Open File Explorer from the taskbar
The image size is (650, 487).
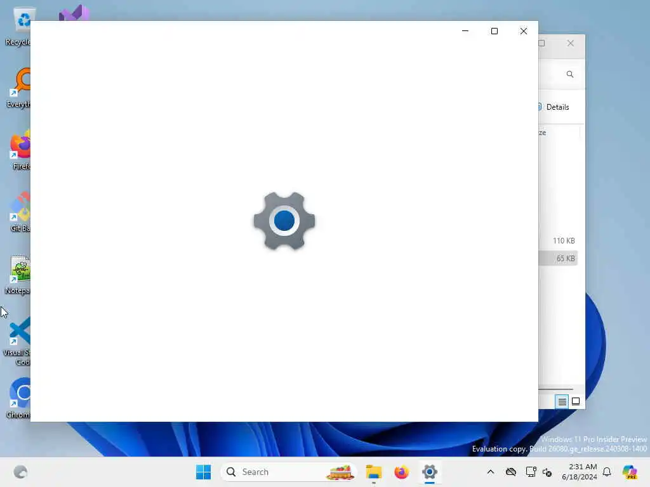[373, 472]
